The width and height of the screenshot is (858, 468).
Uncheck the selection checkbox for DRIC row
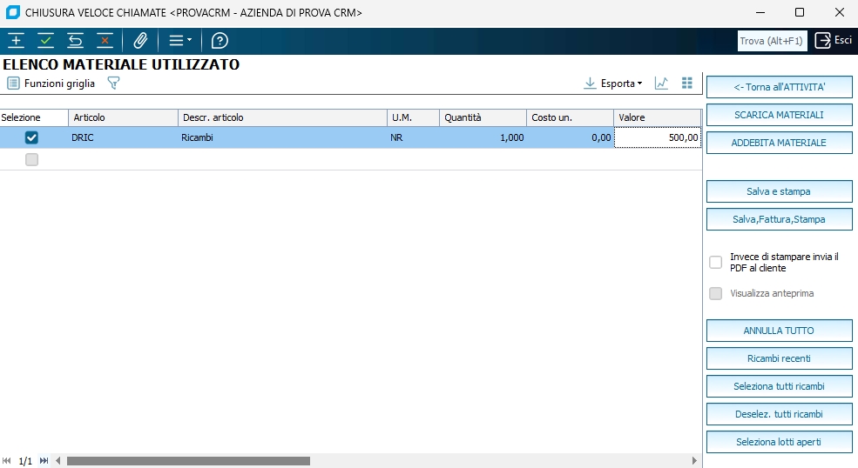coord(31,137)
